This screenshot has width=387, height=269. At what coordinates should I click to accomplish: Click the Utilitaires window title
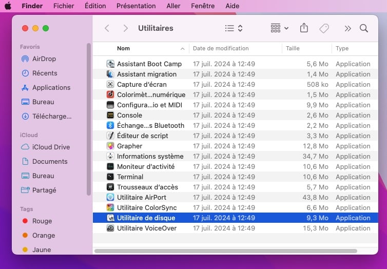tap(156, 28)
